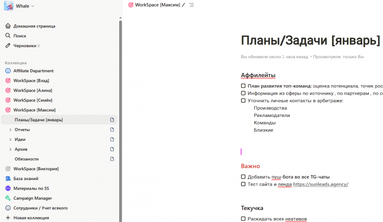Click new-document icon on Архив row
The height and width of the screenshot is (222, 383).
coord(112,149)
